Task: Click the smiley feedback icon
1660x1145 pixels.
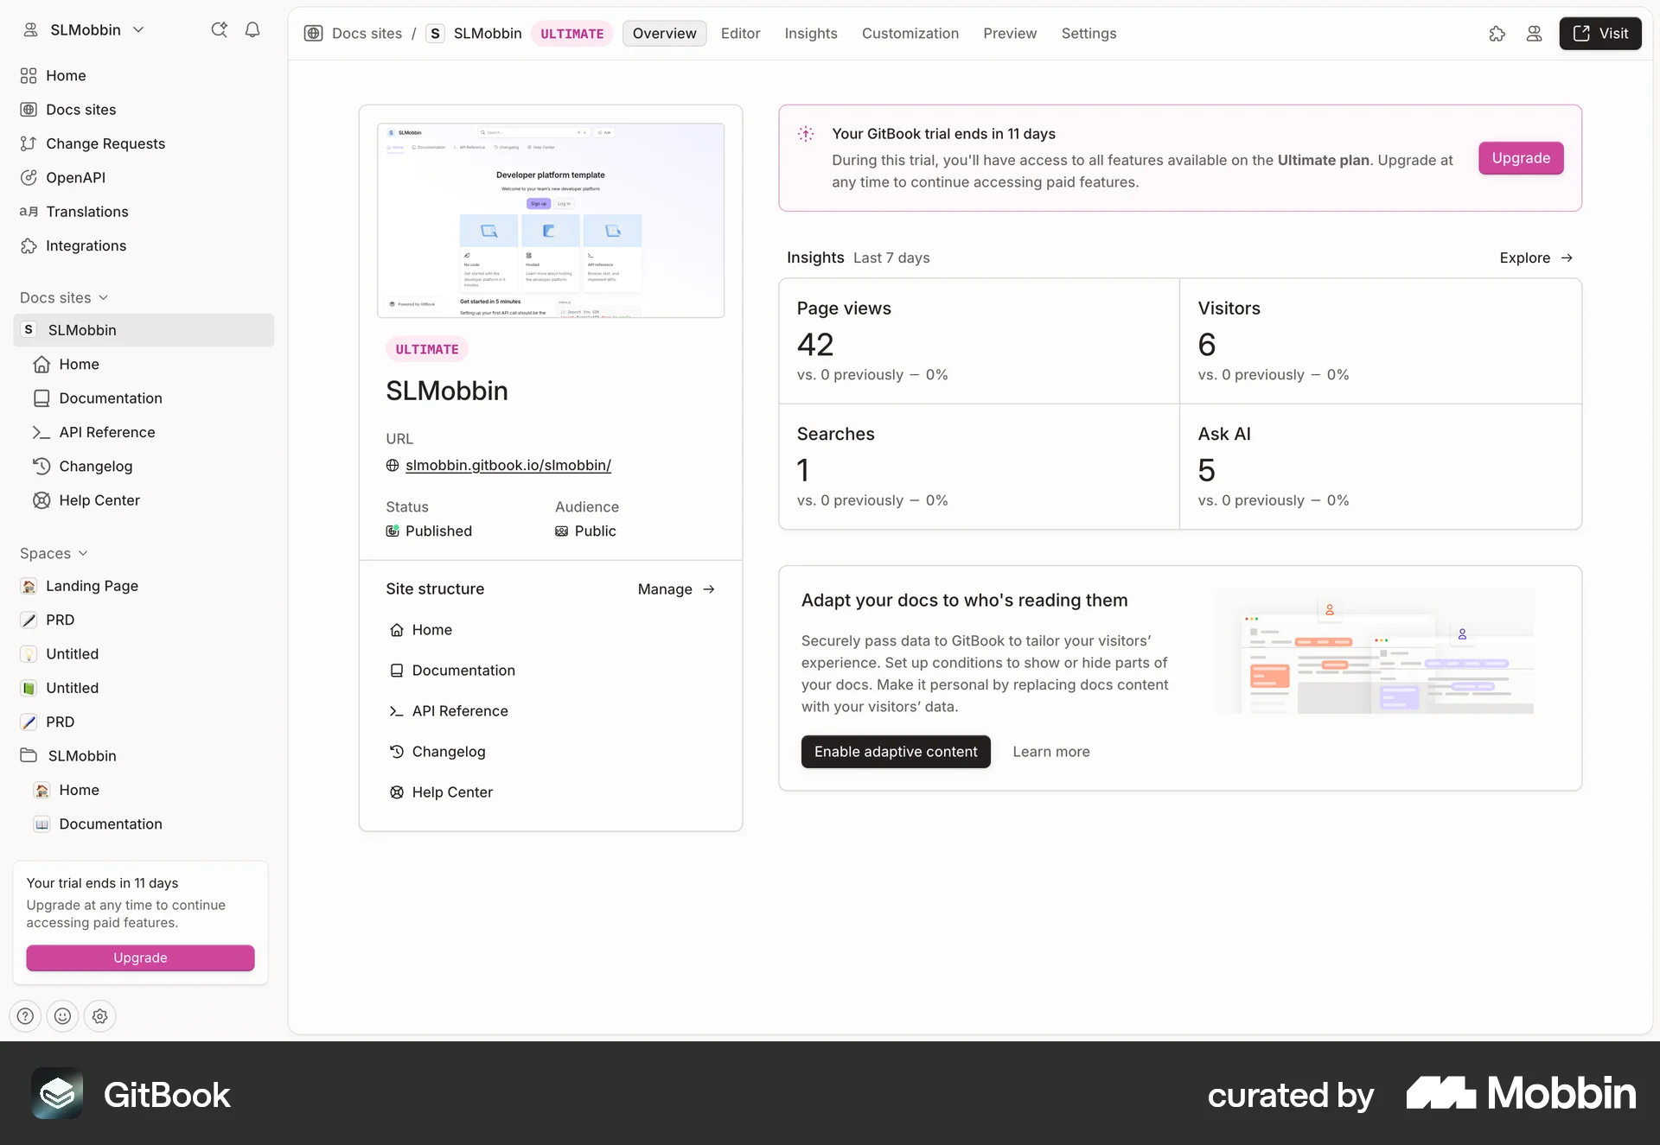Action: click(x=63, y=1016)
